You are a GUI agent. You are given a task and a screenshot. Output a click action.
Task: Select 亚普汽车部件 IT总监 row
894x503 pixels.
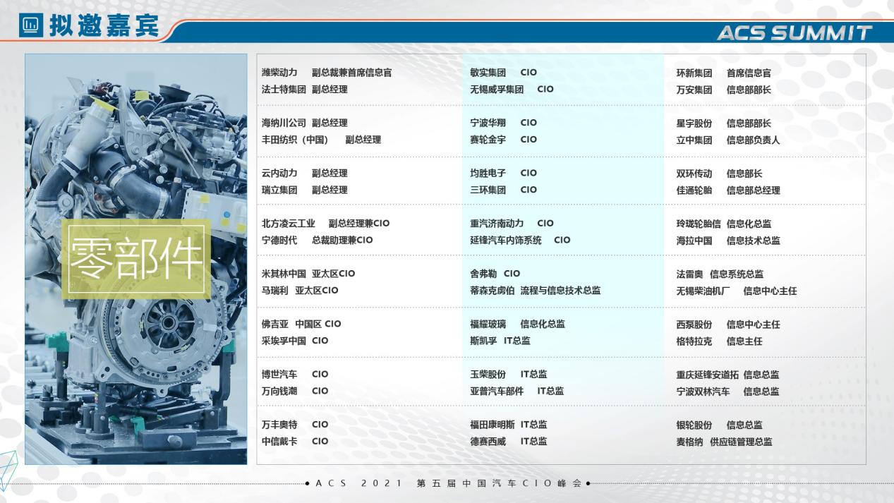(517, 391)
